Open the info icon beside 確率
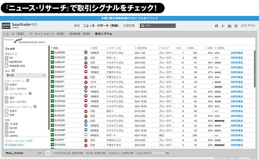This screenshot has height=159, width=259. [x=13, y=71]
